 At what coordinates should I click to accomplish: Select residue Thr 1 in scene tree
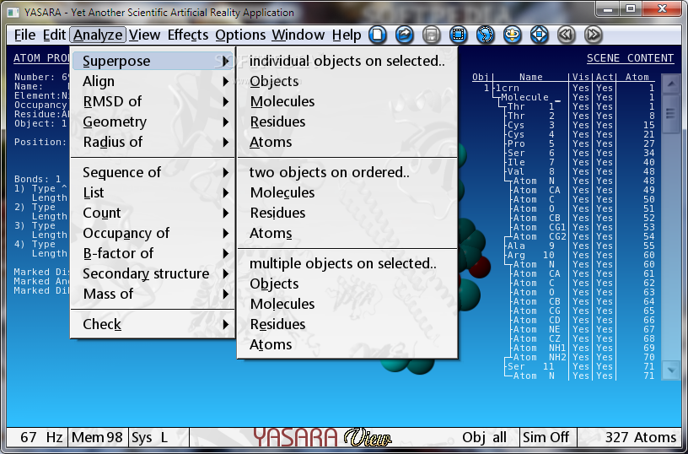coord(531,106)
